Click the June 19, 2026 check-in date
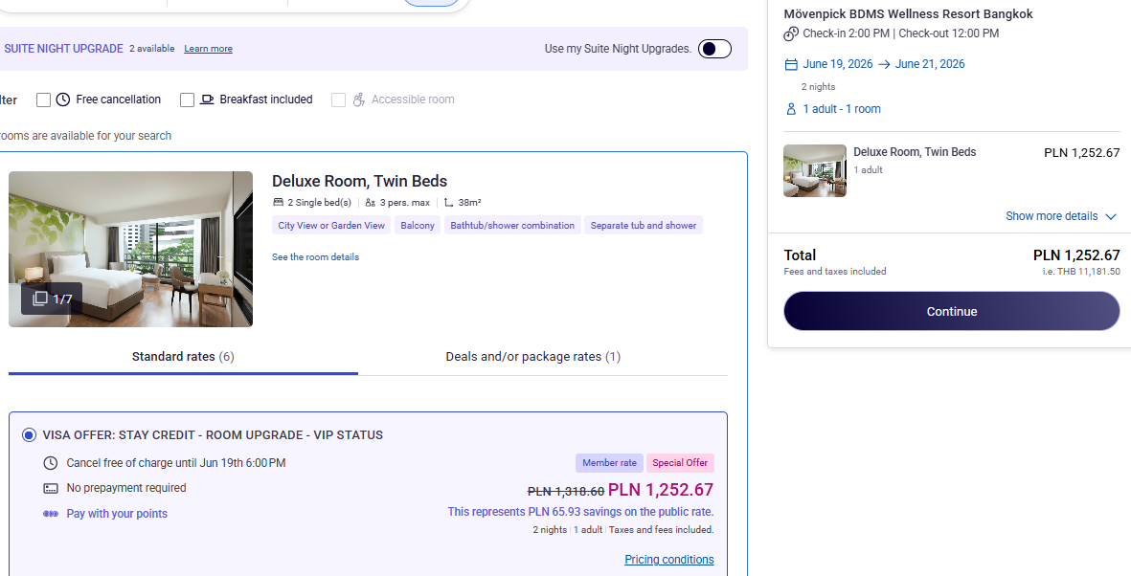The height and width of the screenshot is (576, 1131). click(837, 64)
